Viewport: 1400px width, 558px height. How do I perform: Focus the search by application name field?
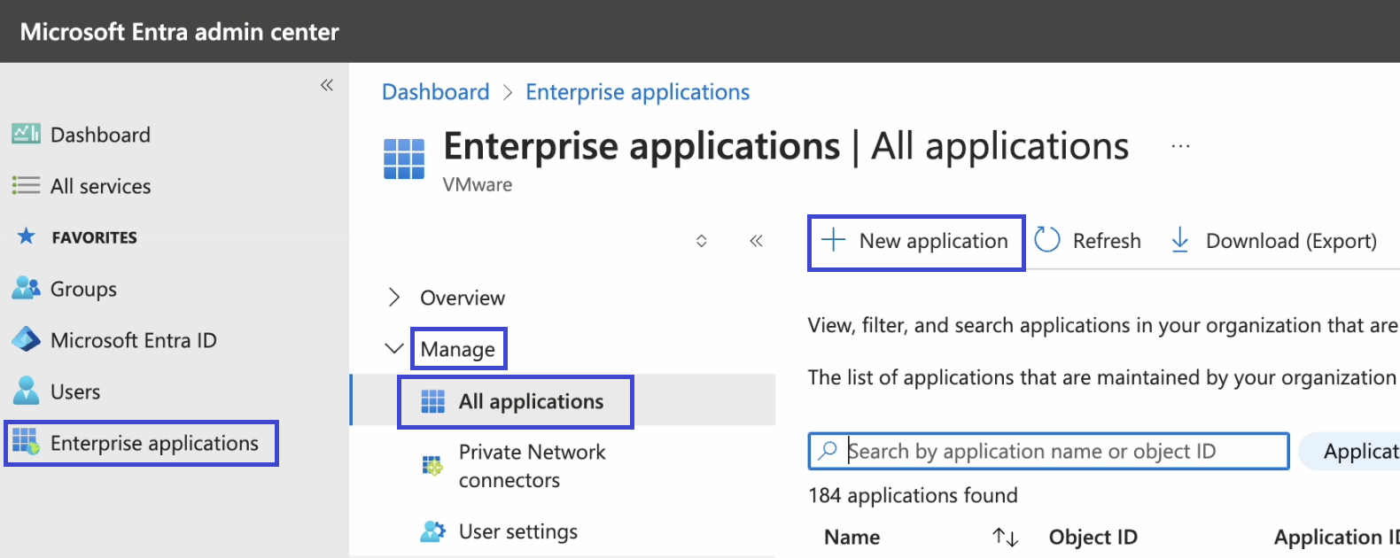(1048, 451)
